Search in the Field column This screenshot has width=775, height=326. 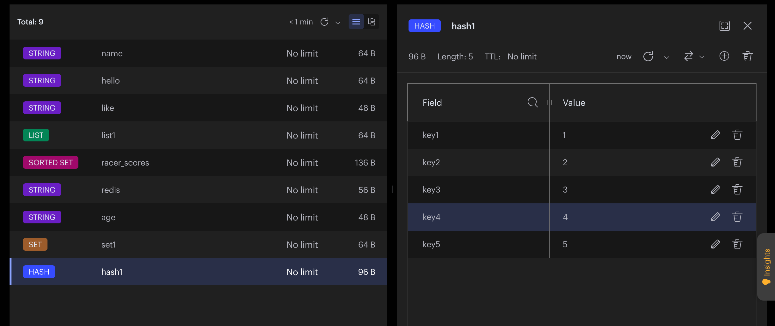(x=532, y=102)
